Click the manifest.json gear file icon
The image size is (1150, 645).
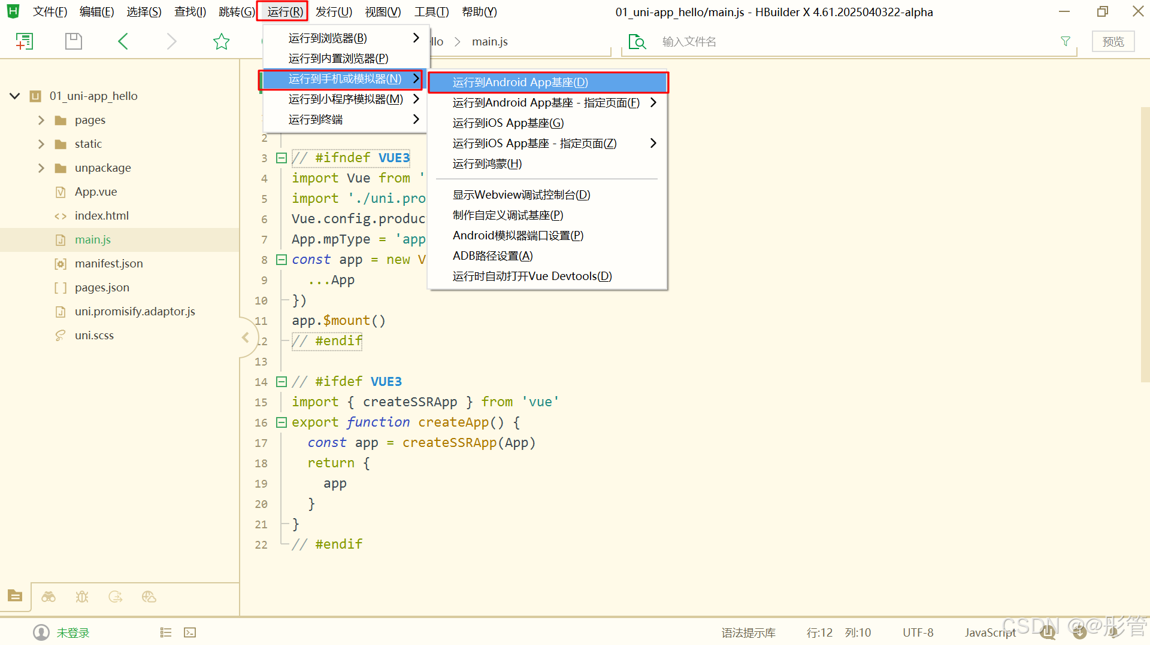pos(60,264)
